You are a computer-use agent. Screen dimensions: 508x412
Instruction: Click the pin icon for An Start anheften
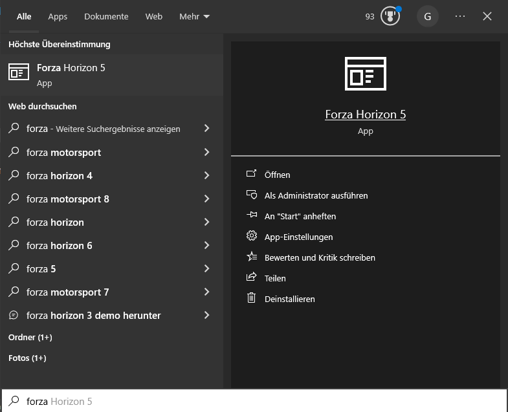(x=251, y=215)
